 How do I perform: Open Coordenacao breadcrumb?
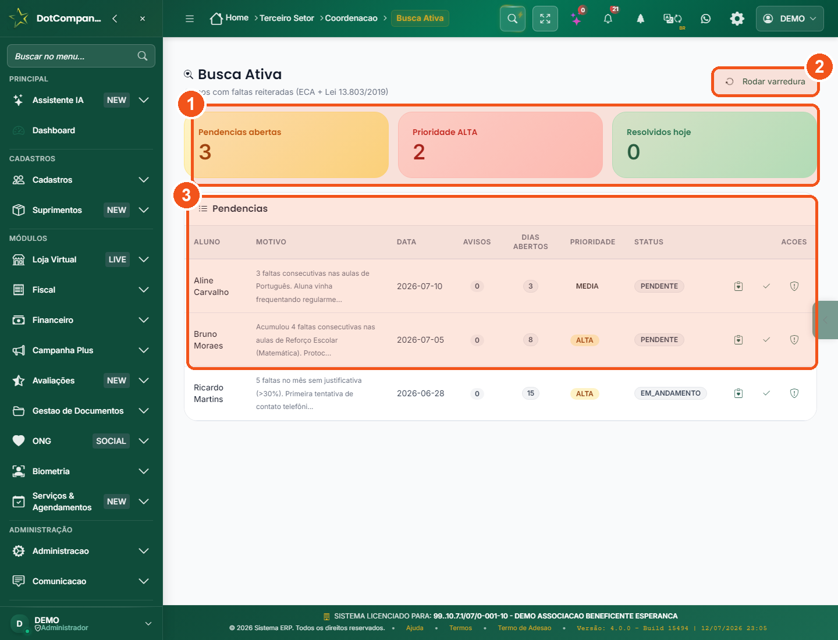pos(351,18)
